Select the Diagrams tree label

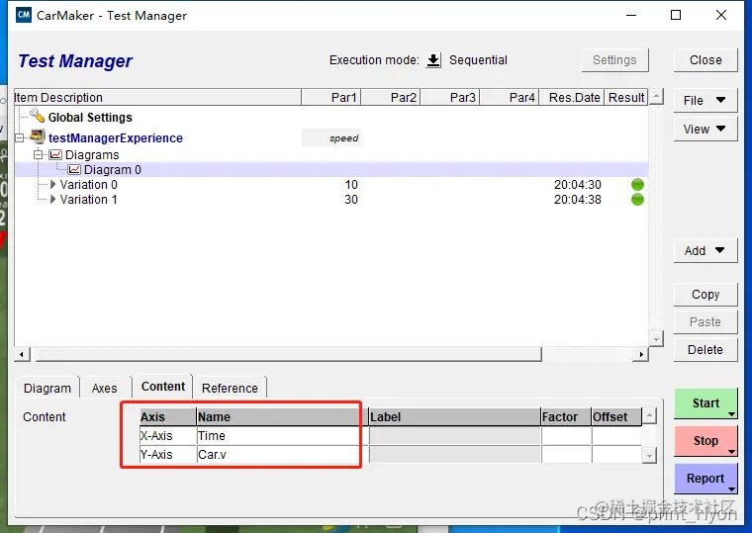[92, 155]
